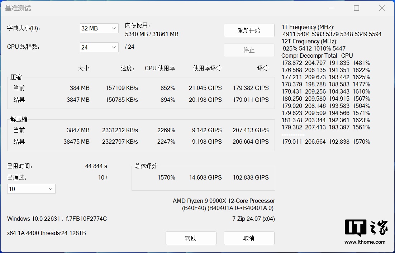Viewport: 395px width, 253px height.
Task: Open the passes dropdown set to 10
Action: 31,189
